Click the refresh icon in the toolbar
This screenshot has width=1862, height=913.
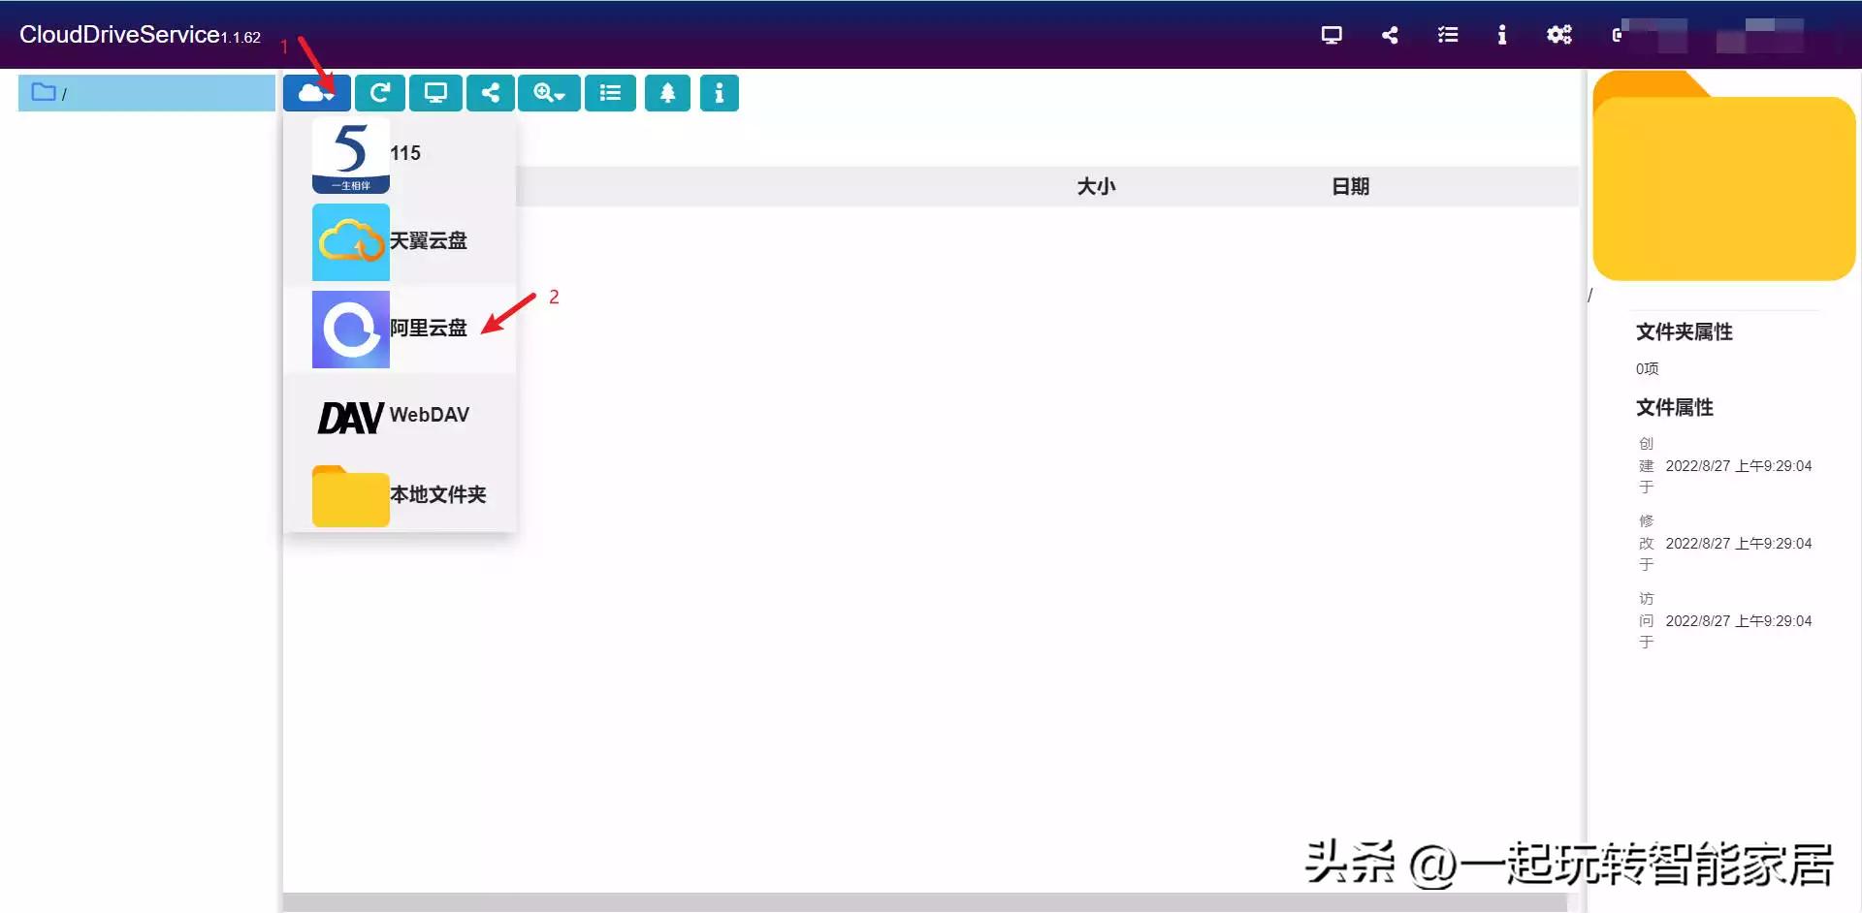(380, 93)
